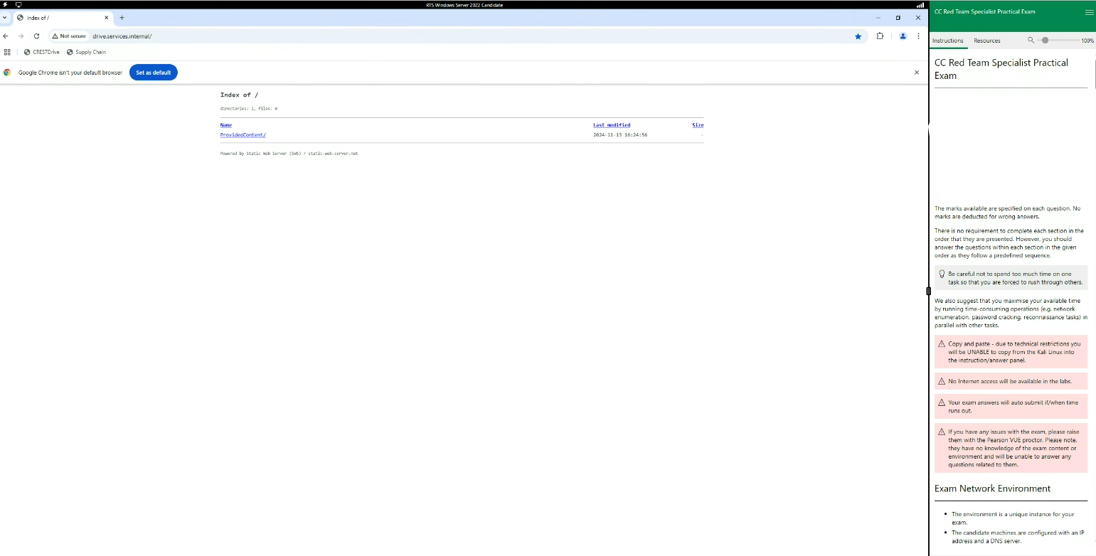Click warning icon beside auto submit note
Viewport: 1096px width, 556px height.
(942, 402)
